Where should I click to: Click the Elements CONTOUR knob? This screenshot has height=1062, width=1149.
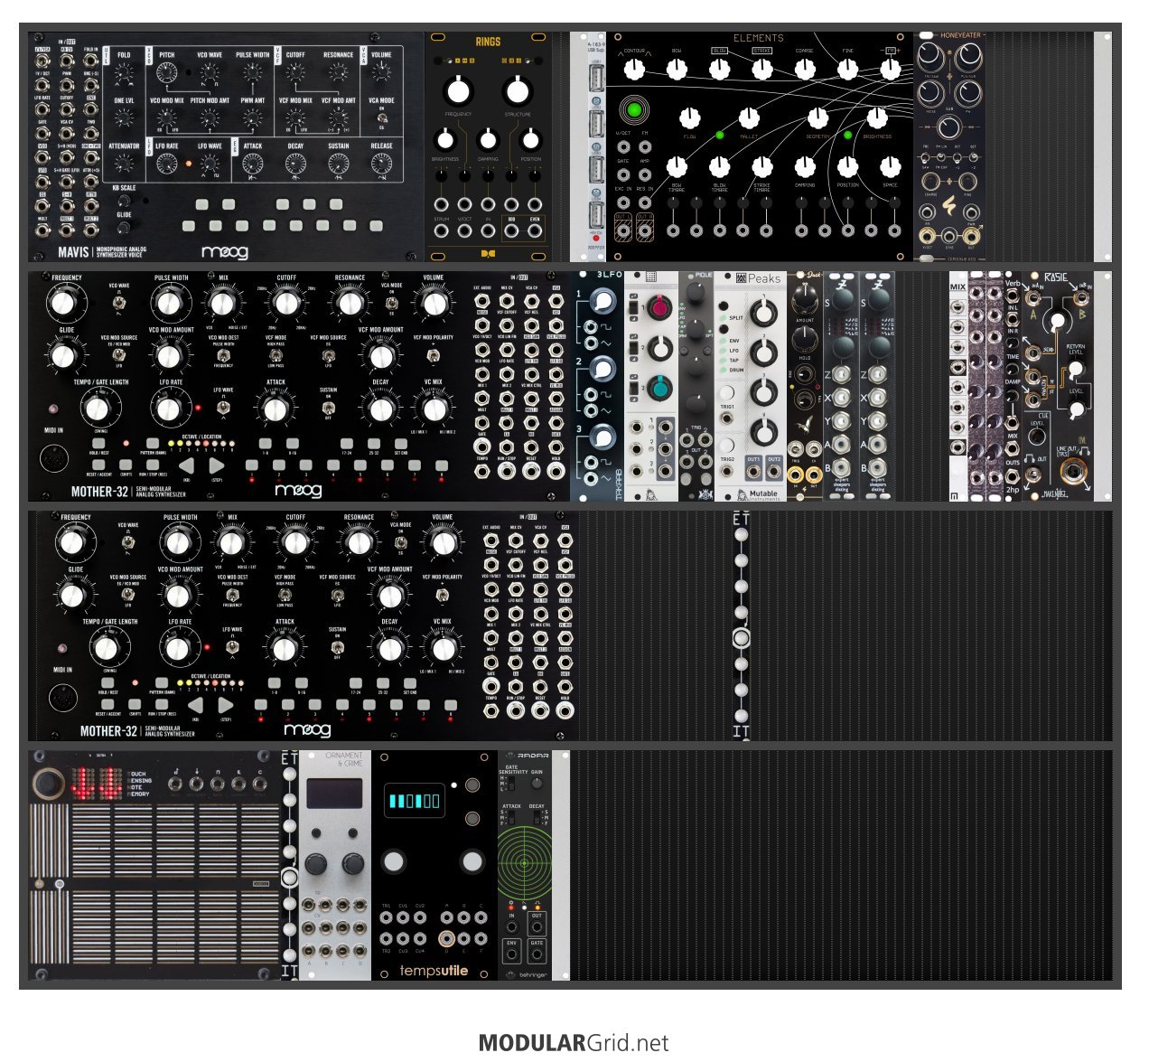coord(632,69)
